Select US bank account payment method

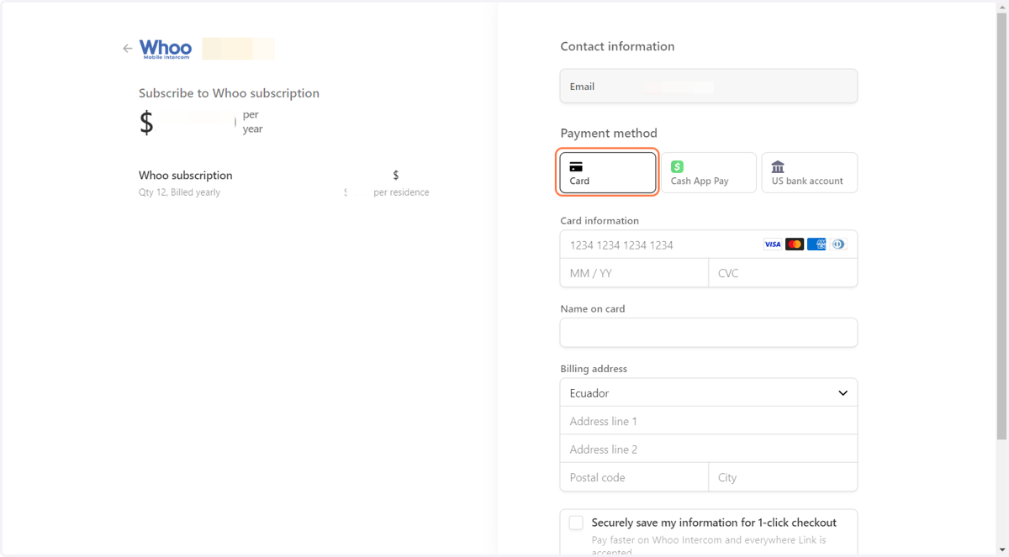click(x=810, y=172)
